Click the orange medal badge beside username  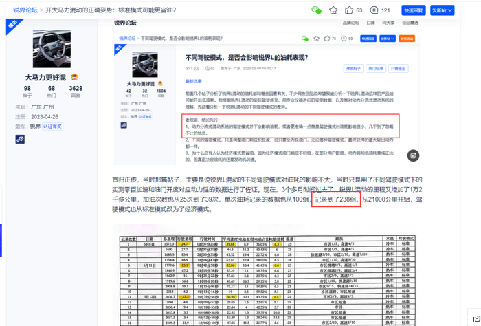point(74,78)
